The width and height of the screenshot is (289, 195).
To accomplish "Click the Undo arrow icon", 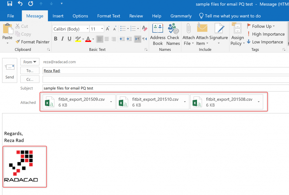I will (x=20, y=4).
